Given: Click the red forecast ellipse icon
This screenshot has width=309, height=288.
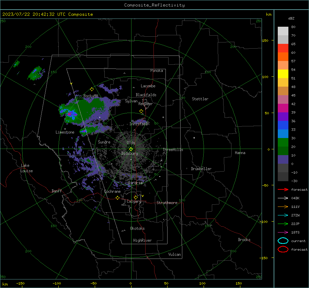Looking at the screenshot, I should pyautogui.click(x=283, y=249).
